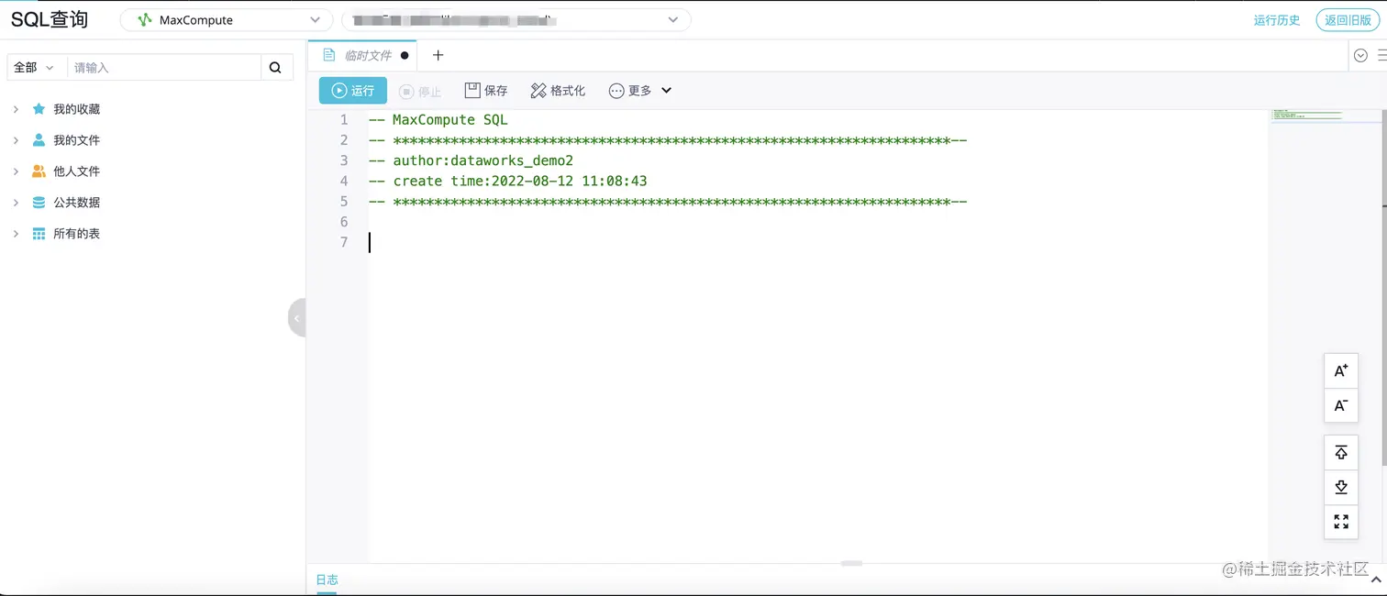
Task: Expand the log panel with bottom-right chevron
Action: tap(1376, 579)
